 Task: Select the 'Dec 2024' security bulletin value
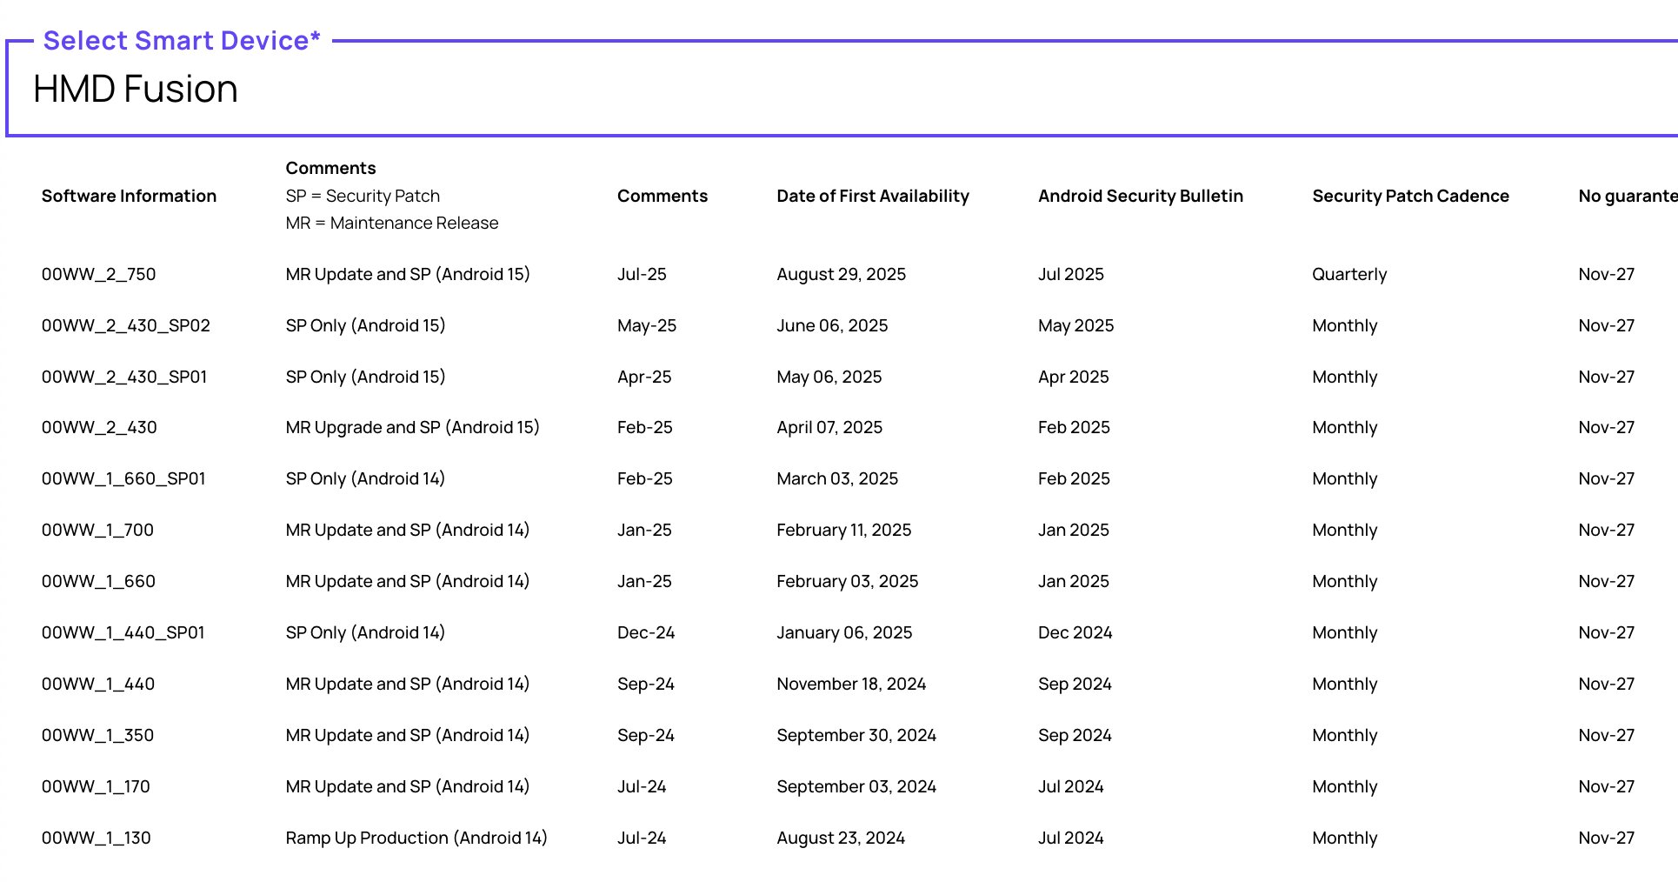click(1075, 632)
